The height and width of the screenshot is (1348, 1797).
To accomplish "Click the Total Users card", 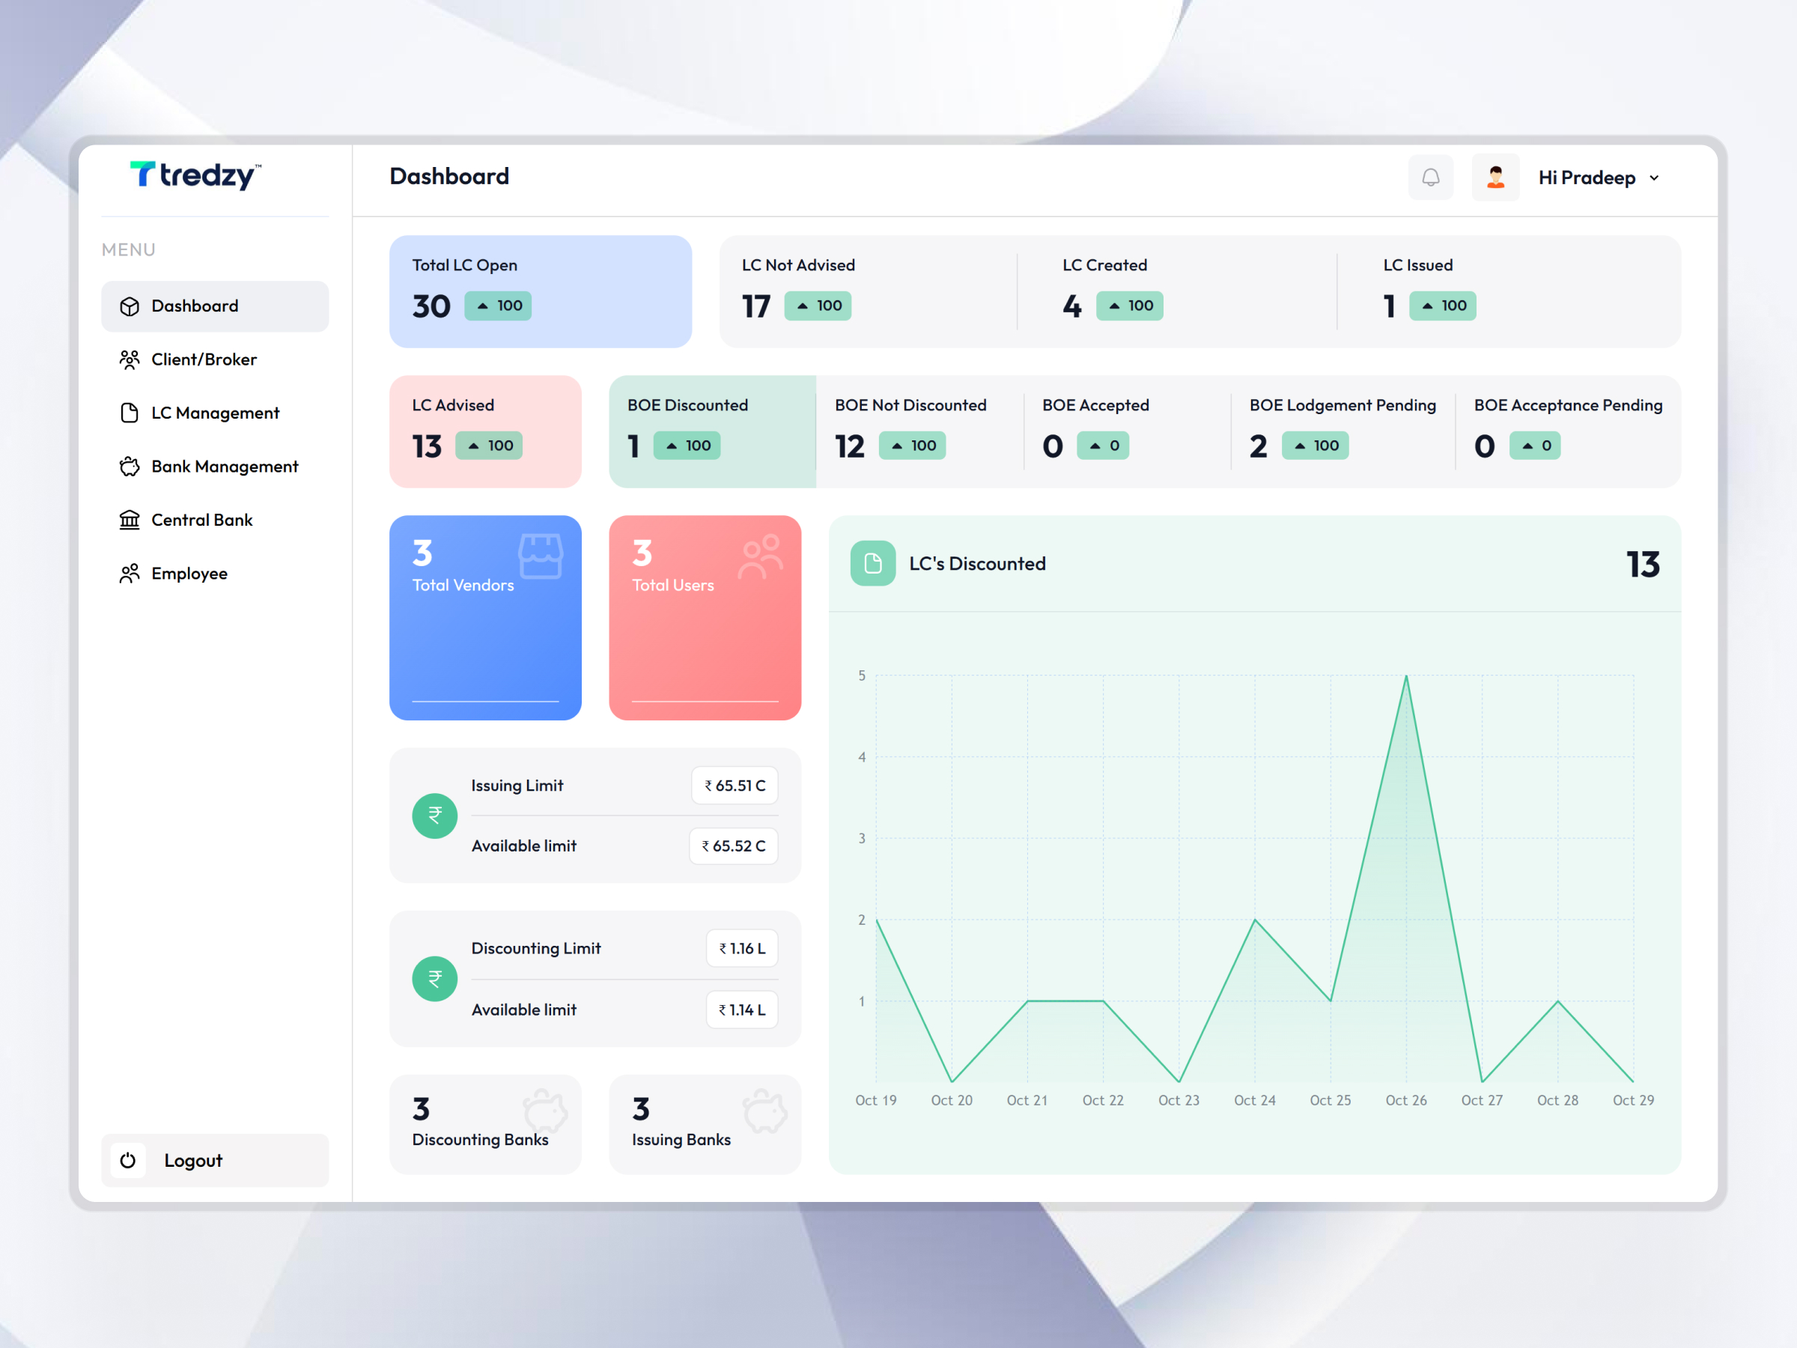I will pos(705,619).
